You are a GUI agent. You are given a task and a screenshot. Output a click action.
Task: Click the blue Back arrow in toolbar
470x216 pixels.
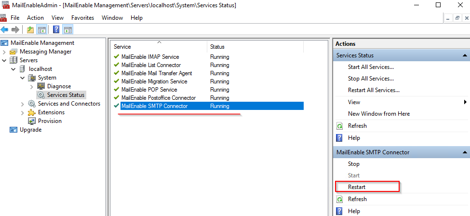coord(5,30)
